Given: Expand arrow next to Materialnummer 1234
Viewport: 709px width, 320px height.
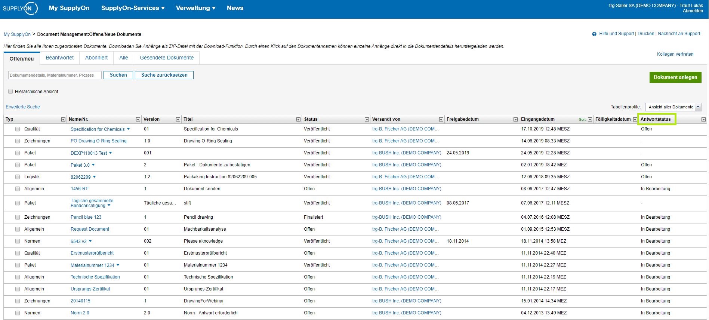Looking at the screenshot, I should pos(118,265).
